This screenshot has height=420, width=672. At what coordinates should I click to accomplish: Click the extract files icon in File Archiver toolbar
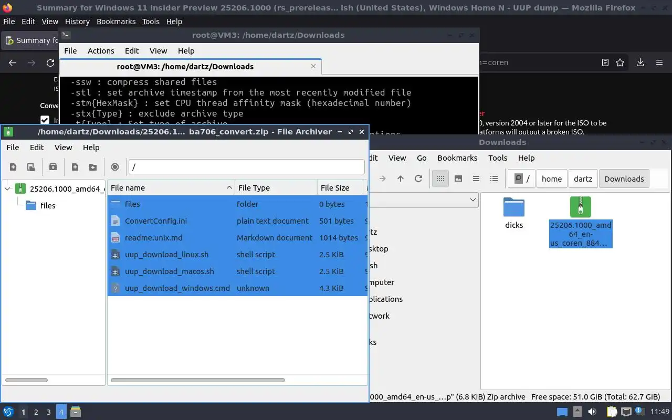pyautogui.click(x=53, y=167)
